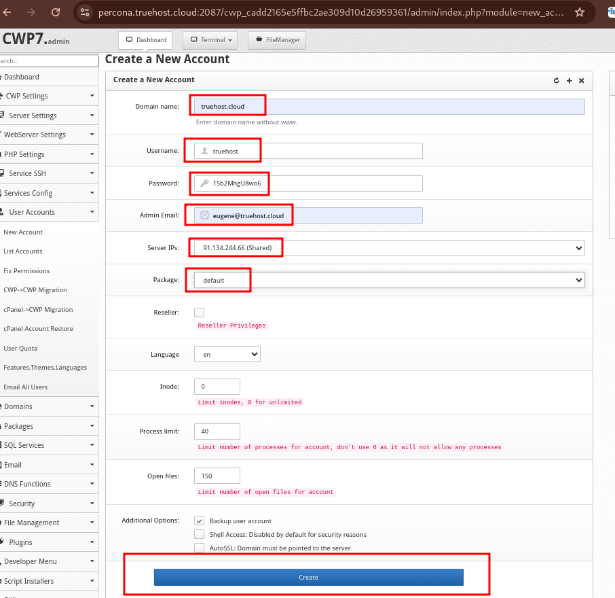Click the panel refresh icon

pyautogui.click(x=556, y=80)
